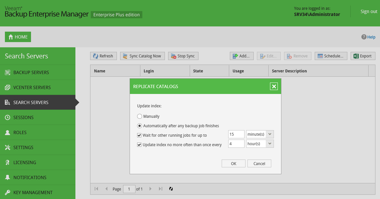Sign out of Enterprise Manager
Image resolution: width=380 pixels, height=199 pixels.
(369, 11)
